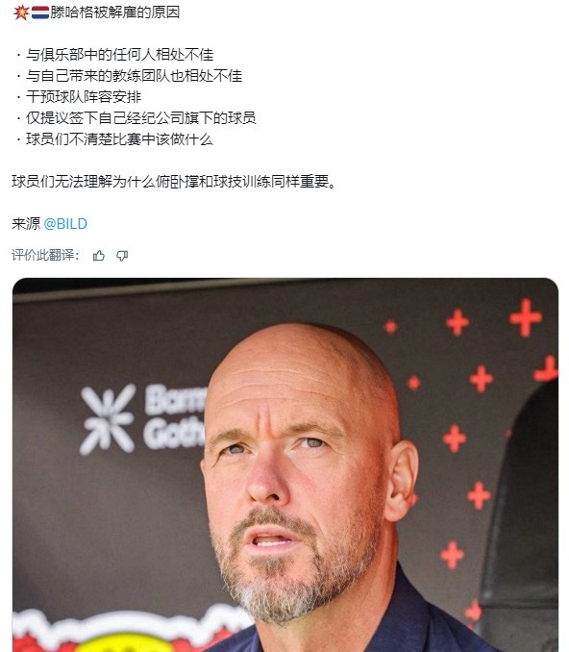
Task: Click the white star-shaped sponsor logo in photo
Action: [x=108, y=419]
